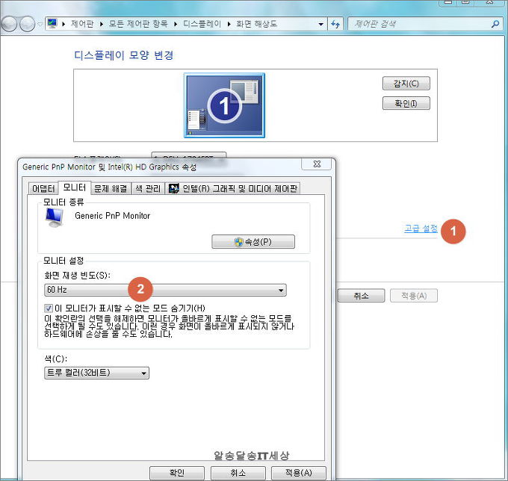Click the shield icon on 속성(P) button
Image resolution: width=508 pixels, height=481 pixels.
tap(238, 242)
